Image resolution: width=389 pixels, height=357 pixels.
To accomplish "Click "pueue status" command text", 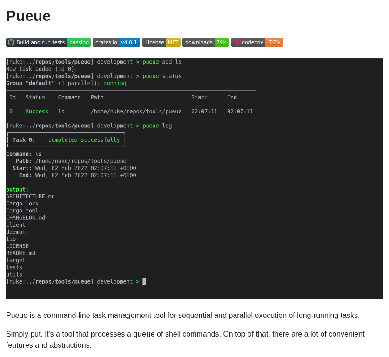I will (162, 76).
